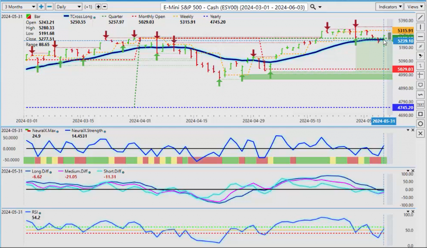
Task: Click the Yearly legend label
Action: (x=216, y=17)
